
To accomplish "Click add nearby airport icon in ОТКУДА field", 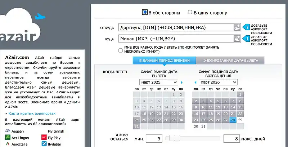I will click(237, 27).
